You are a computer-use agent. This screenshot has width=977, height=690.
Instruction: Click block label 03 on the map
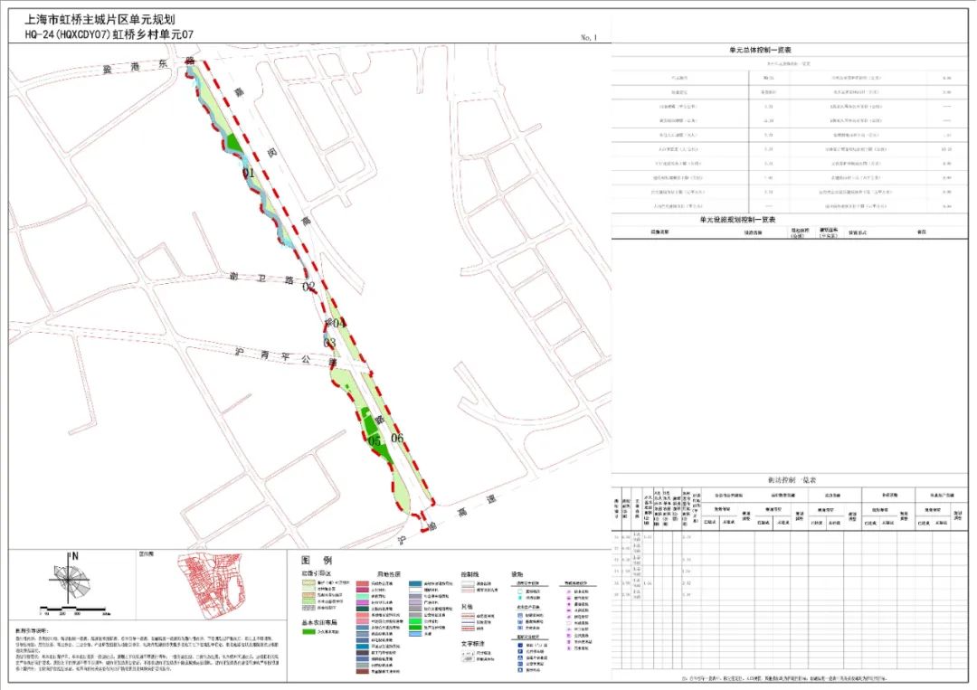tap(329, 343)
